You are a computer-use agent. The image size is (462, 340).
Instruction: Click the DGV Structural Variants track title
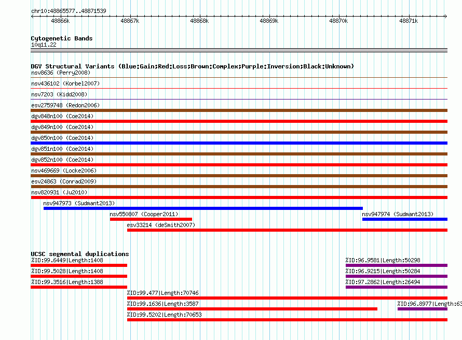pos(192,66)
